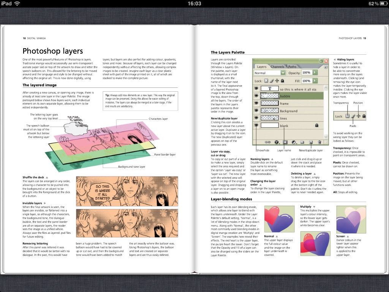Click the bubble layer thumbnail
389x292 pixels.
[x=270, y=96]
